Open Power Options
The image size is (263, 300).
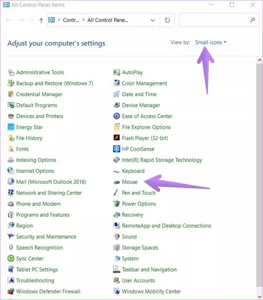[139, 204]
